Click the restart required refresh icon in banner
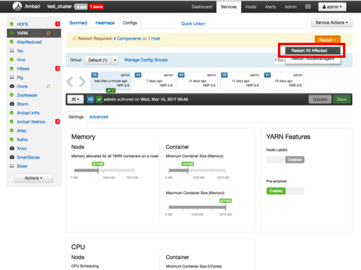The width and height of the screenshot is (361, 270). 75,39
